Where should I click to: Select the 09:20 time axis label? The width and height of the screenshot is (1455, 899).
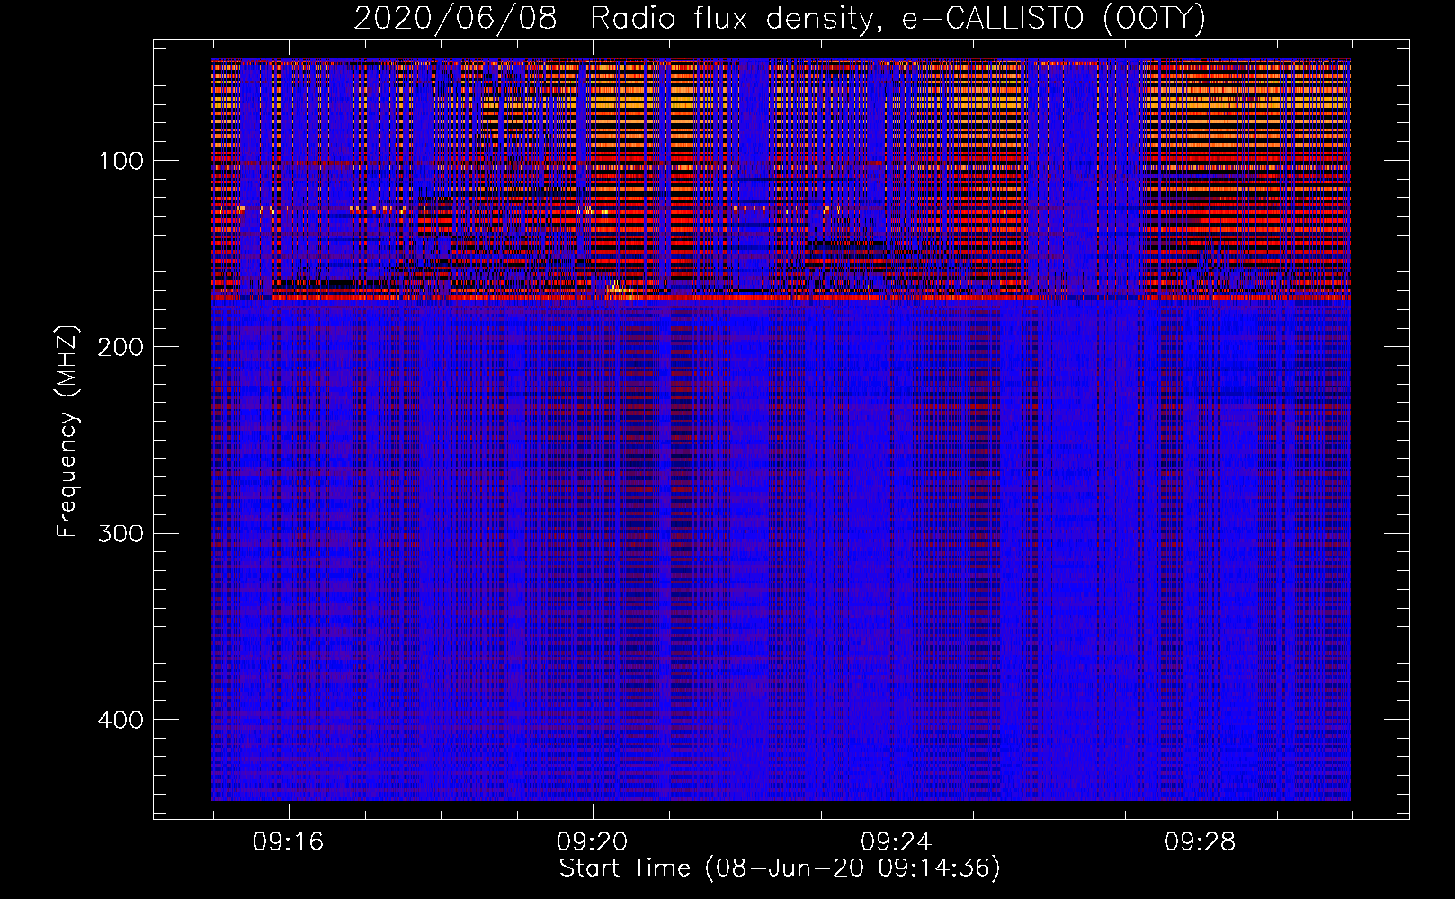(x=592, y=842)
